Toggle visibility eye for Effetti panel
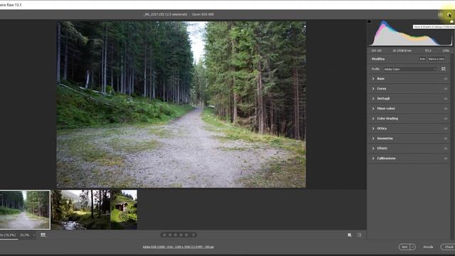 point(446,149)
